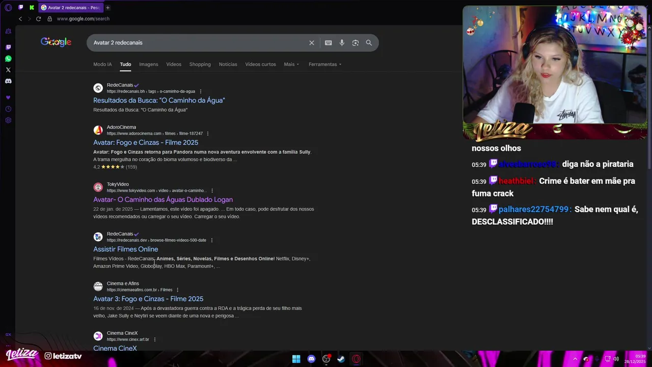Reload the current page
The width and height of the screenshot is (652, 367).
pos(38,19)
